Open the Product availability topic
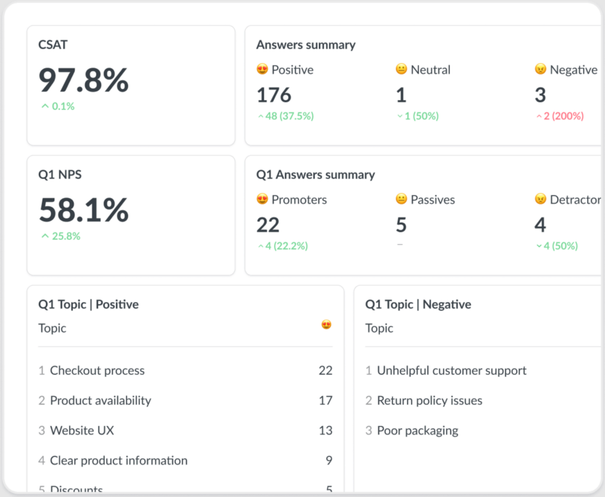This screenshot has height=497, width=605. 100,401
